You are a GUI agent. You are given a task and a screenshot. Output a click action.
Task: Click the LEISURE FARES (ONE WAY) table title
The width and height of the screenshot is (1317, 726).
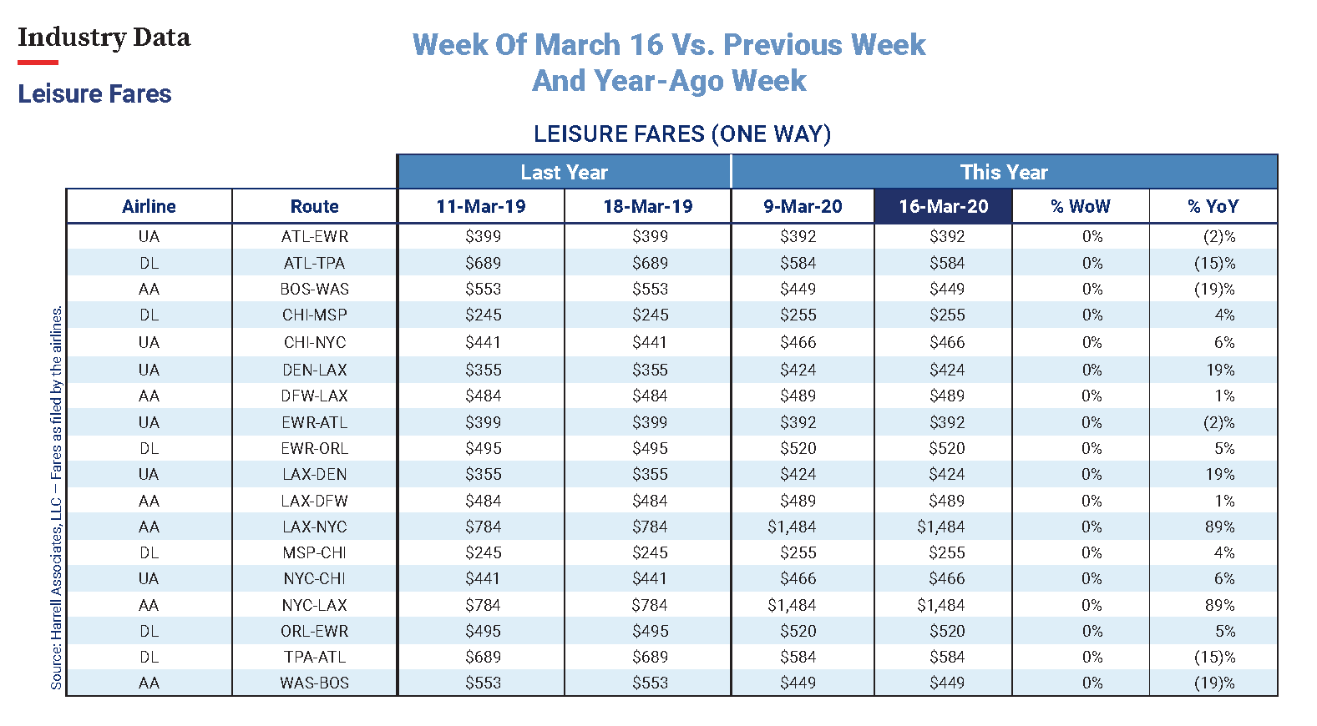682,134
